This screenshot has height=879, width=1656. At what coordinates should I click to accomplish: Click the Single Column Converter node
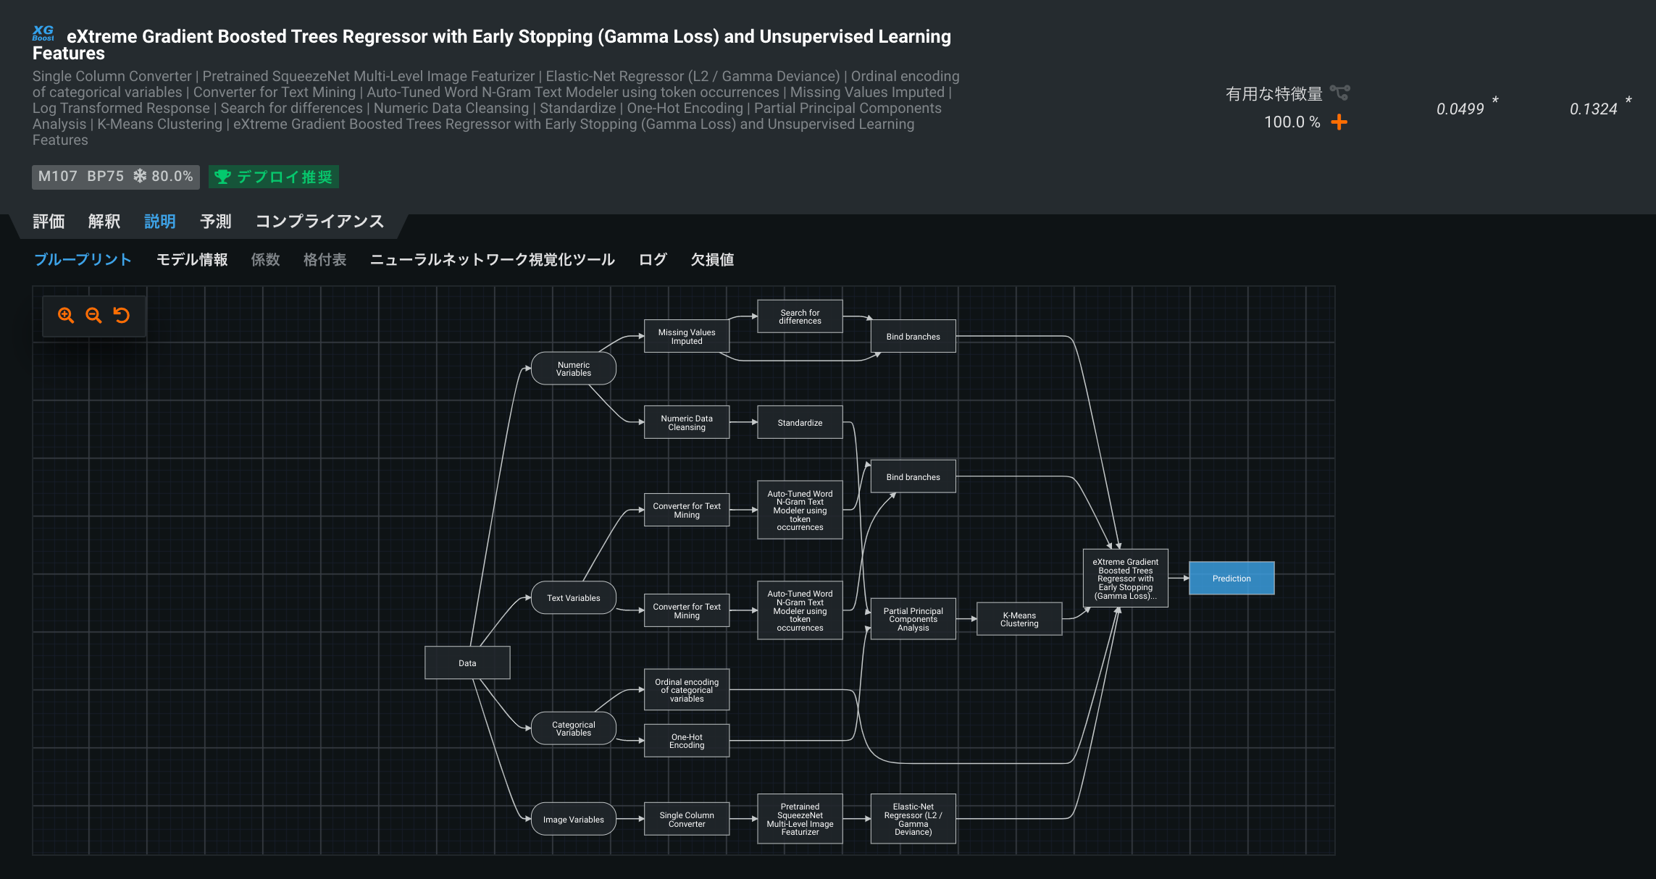click(687, 819)
